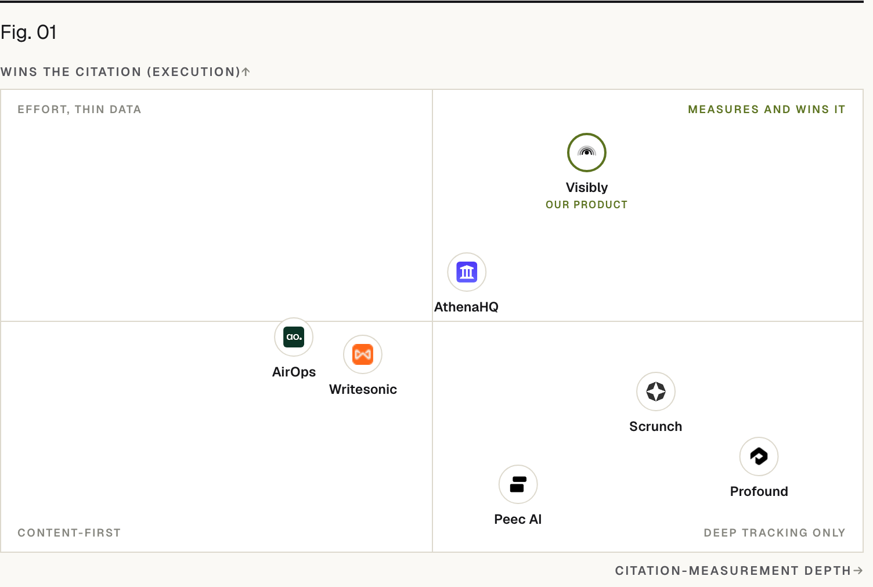Click the AthenaHQ logo icon
The image size is (873, 587).
467,272
